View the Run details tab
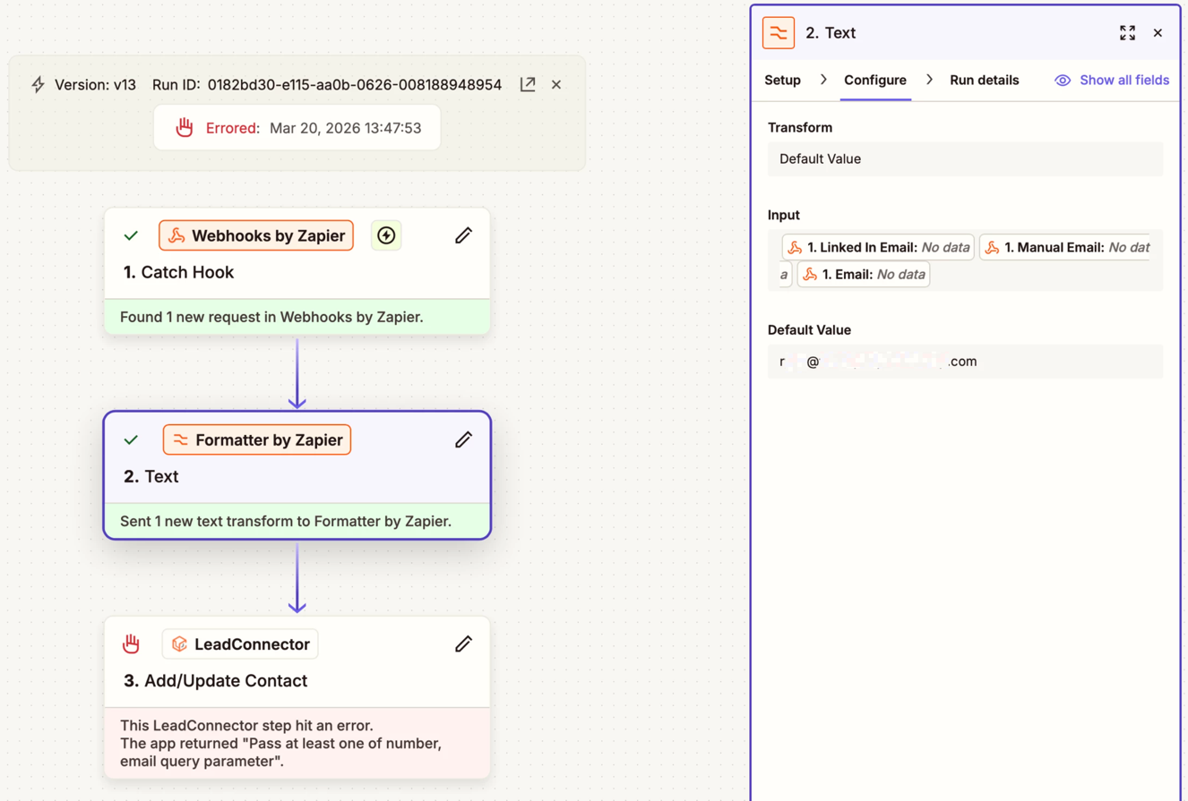Image resolution: width=1188 pixels, height=801 pixels. coord(984,81)
